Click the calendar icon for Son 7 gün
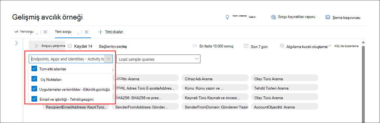 [246, 46]
